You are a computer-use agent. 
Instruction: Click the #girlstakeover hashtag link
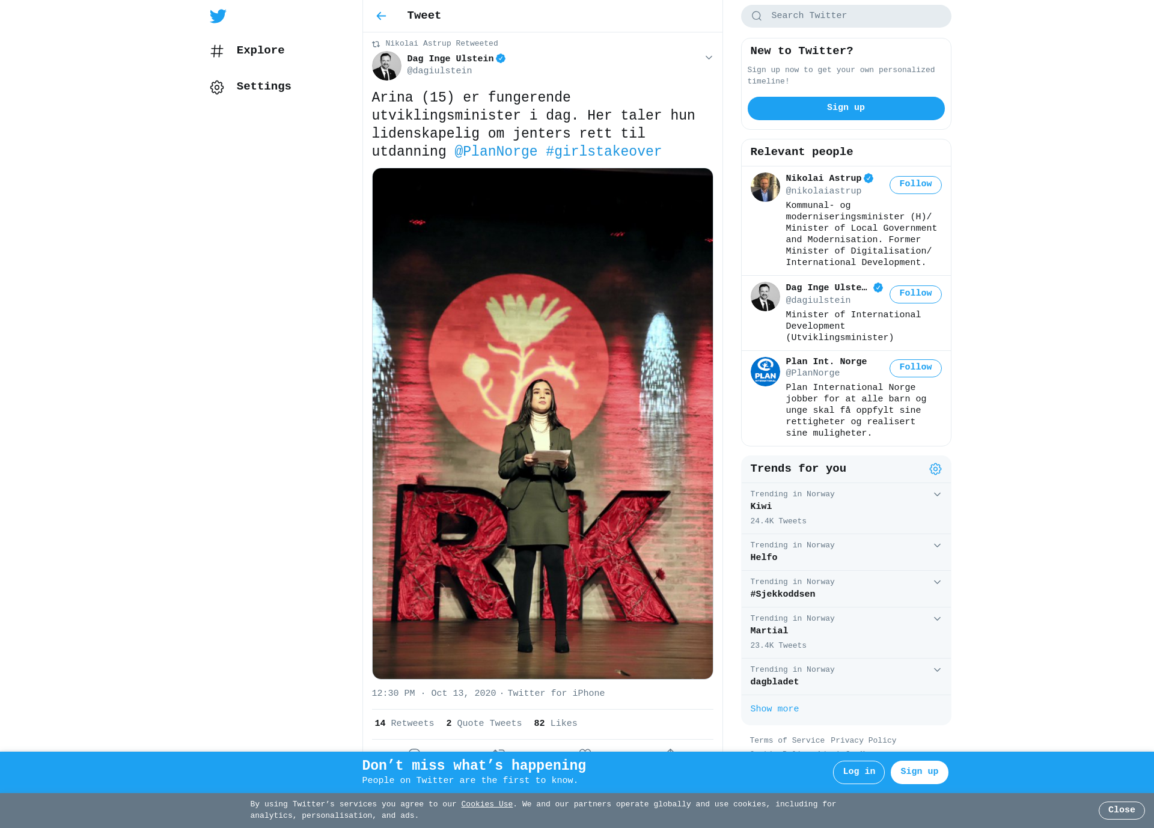(603, 151)
